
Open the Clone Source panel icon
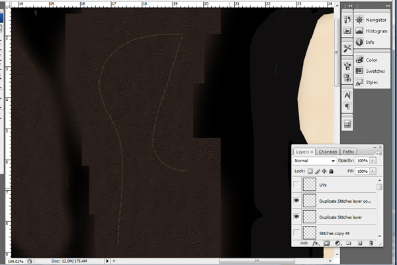(x=347, y=78)
